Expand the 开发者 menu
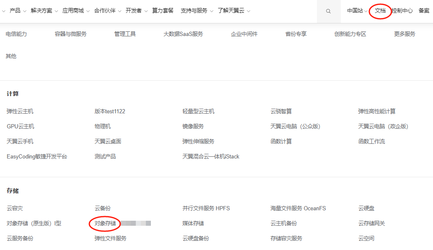The width and height of the screenshot is (433, 250). [x=136, y=11]
